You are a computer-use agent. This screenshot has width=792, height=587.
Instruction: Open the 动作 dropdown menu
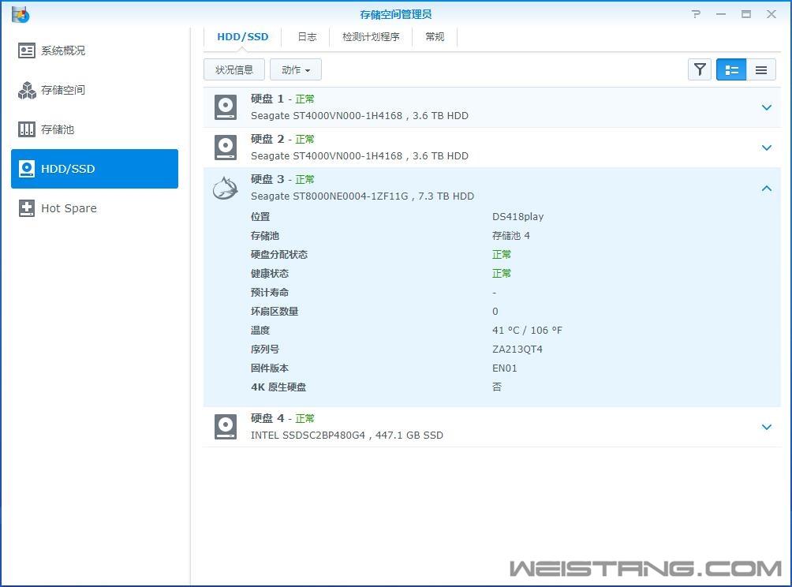pyautogui.click(x=296, y=69)
